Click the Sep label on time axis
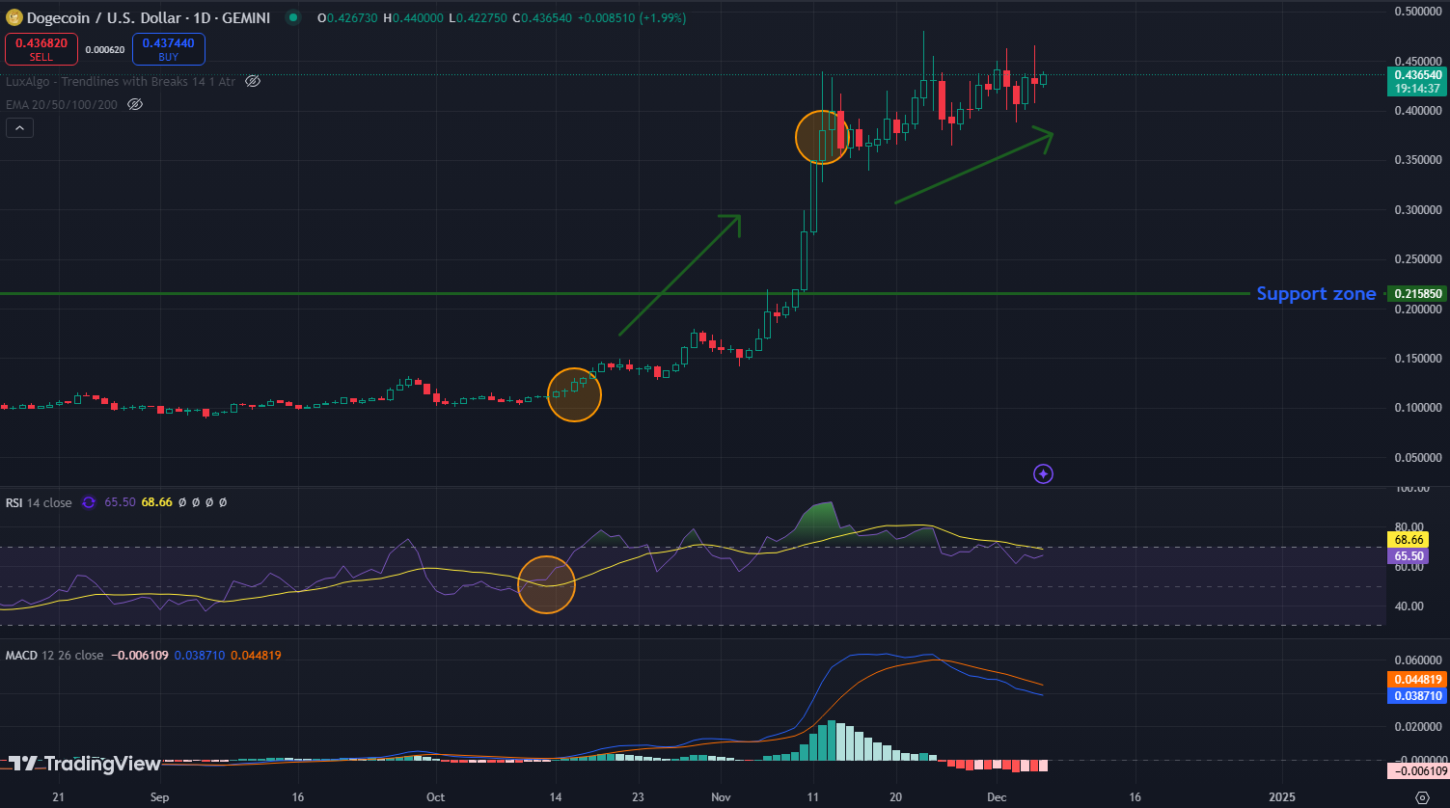This screenshot has width=1450, height=808. 160,797
